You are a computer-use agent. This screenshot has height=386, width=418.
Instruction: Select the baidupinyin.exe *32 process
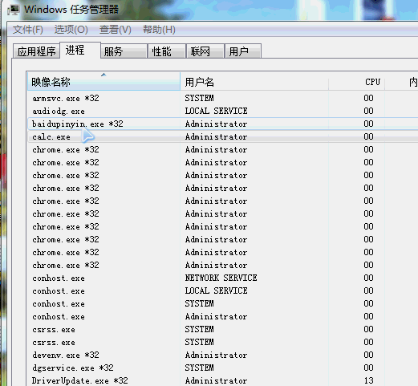pyautogui.click(x=222, y=124)
